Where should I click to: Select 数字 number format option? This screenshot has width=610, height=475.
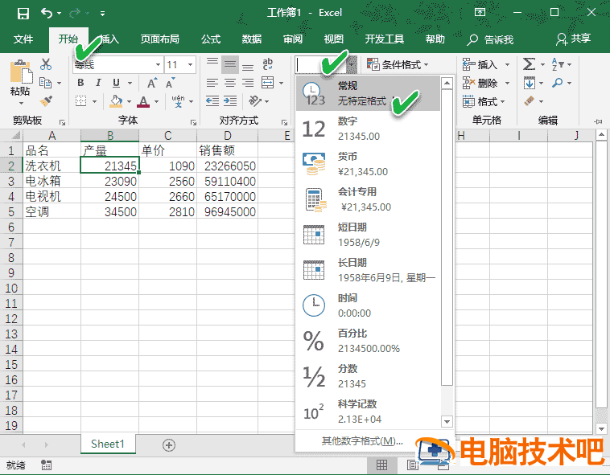click(x=368, y=129)
